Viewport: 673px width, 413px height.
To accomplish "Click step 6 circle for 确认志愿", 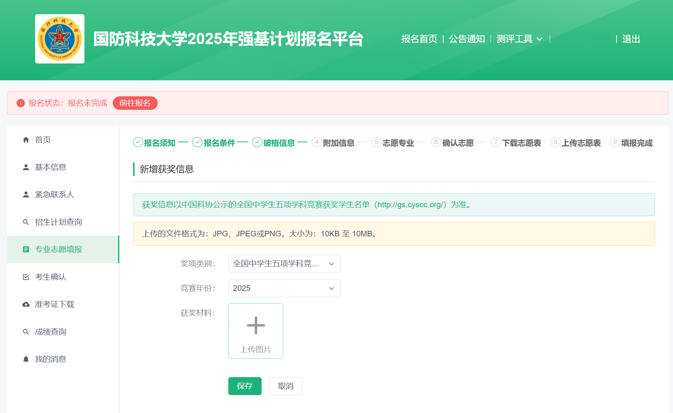I will coord(436,142).
